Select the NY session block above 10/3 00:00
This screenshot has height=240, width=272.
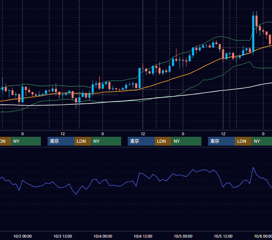point(26,141)
